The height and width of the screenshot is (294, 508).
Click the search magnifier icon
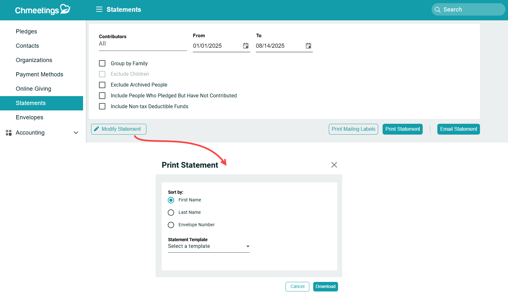pyautogui.click(x=438, y=10)
